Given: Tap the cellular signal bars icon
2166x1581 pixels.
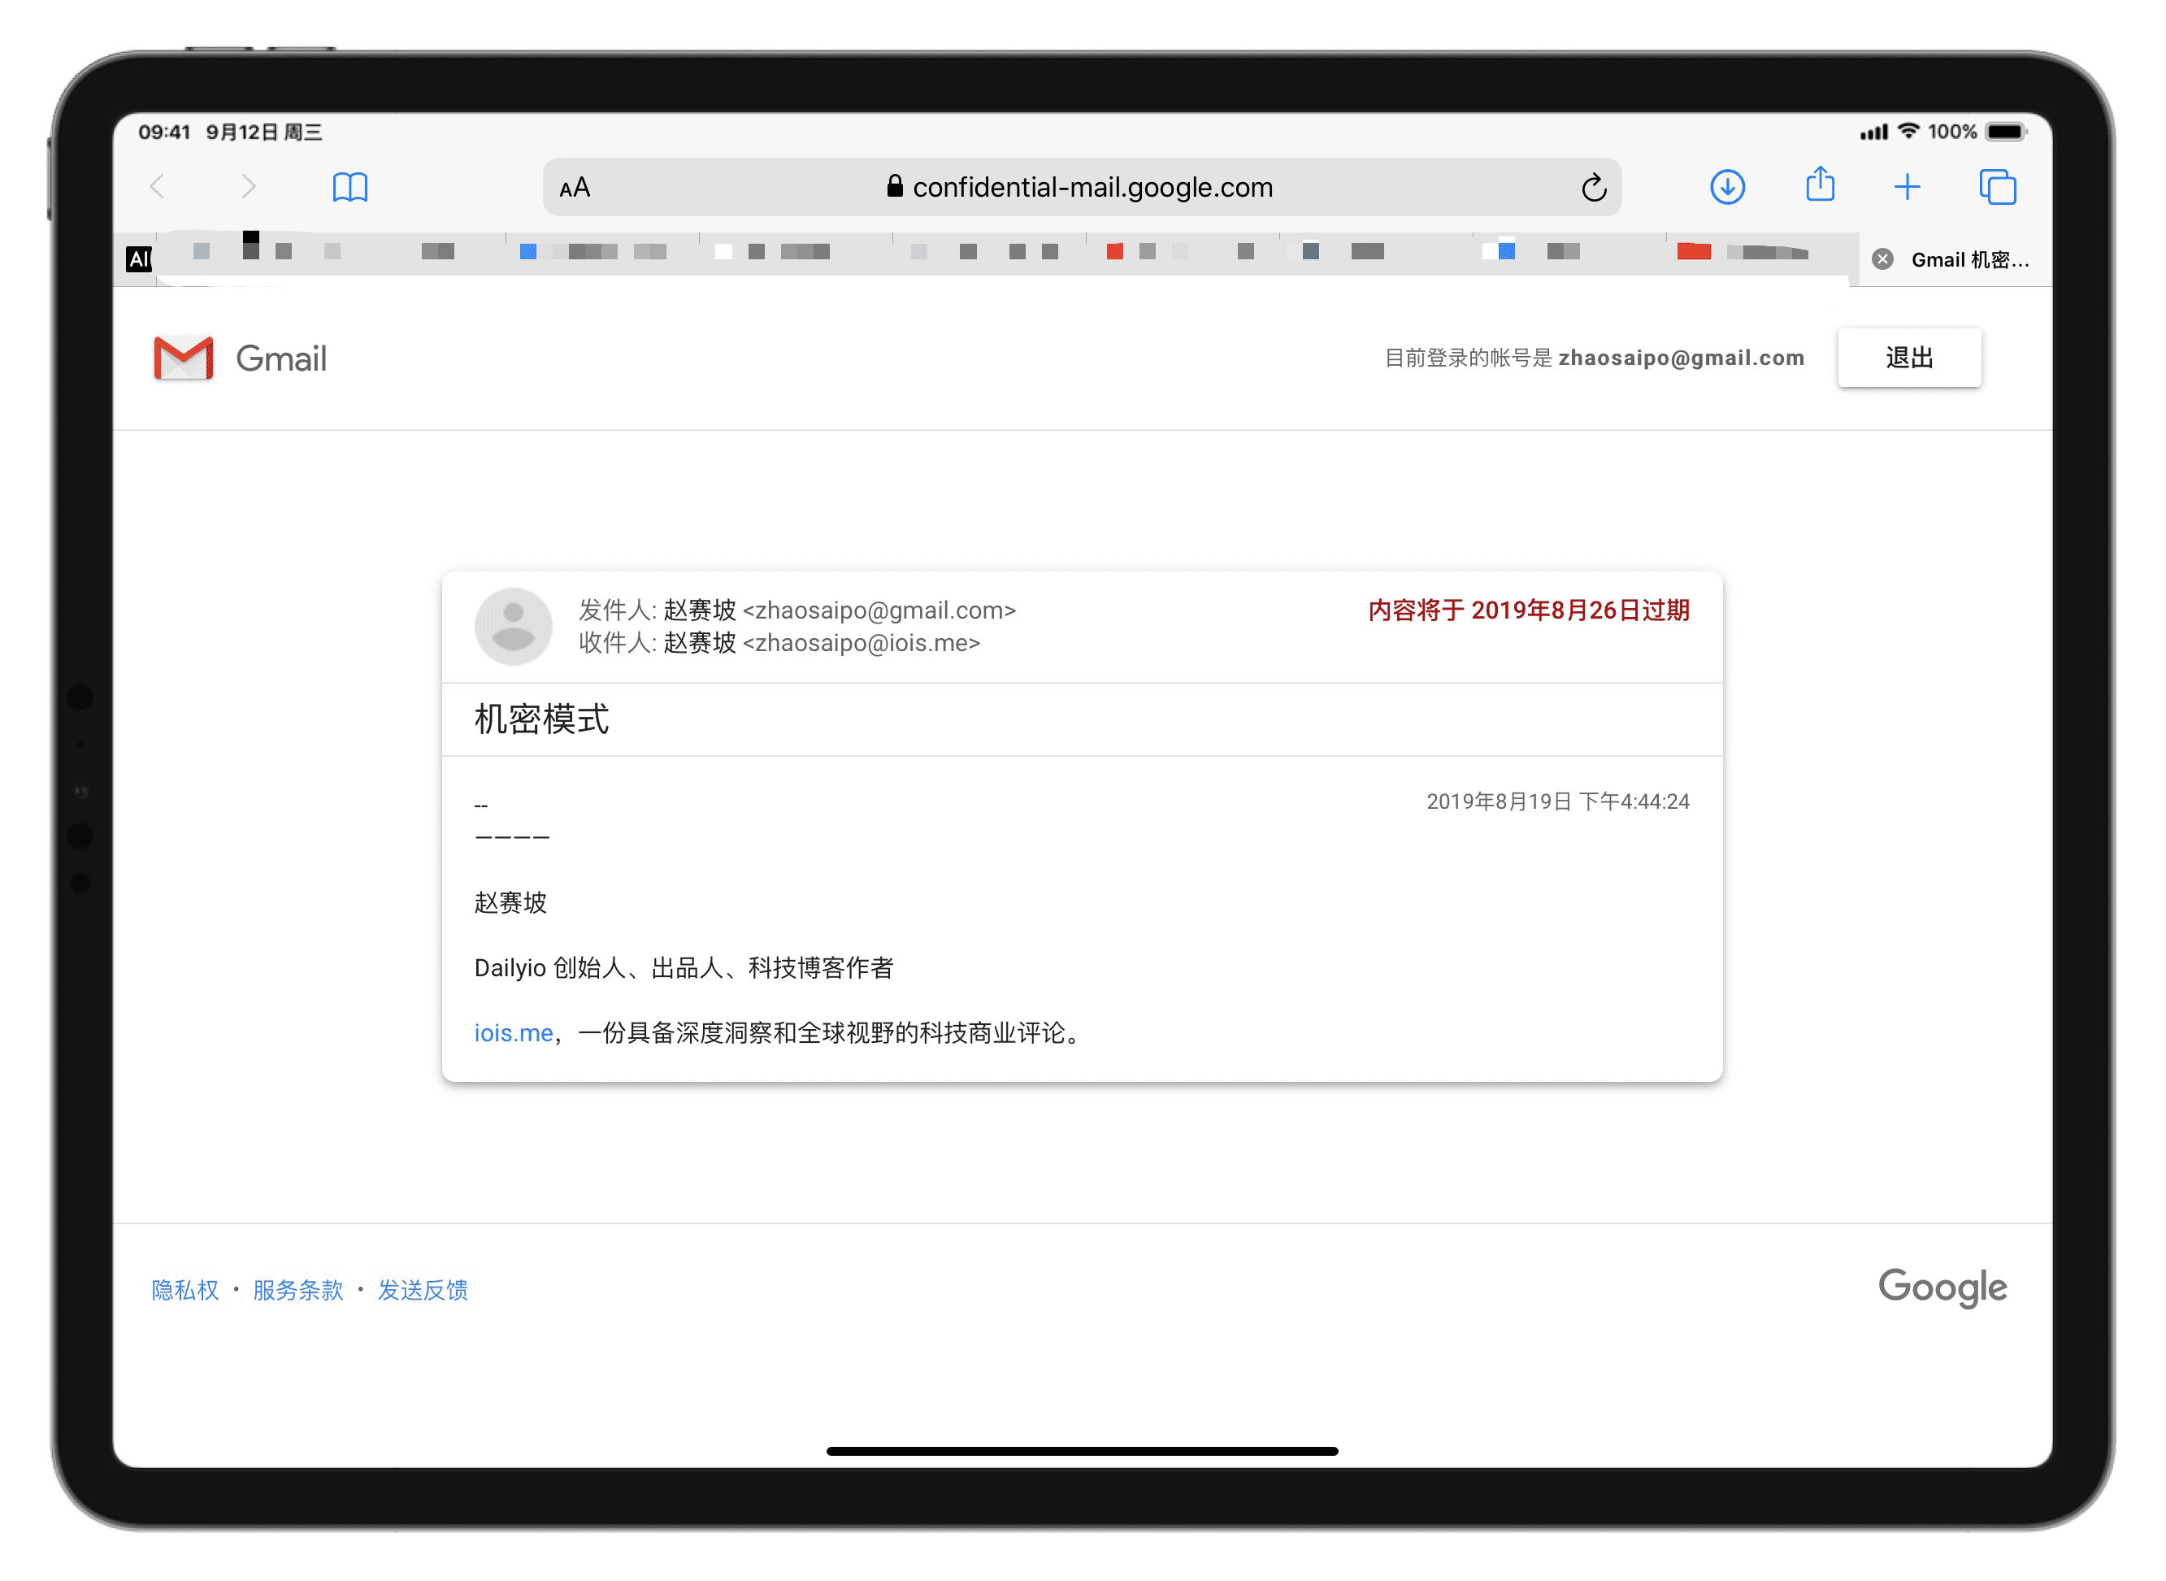Looking at the screenshot, I should 1874,132.
